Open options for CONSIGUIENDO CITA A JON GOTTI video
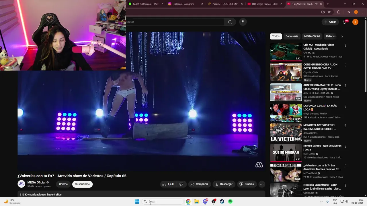The width and height of the screenshot is (367, 206). point(345,65)
